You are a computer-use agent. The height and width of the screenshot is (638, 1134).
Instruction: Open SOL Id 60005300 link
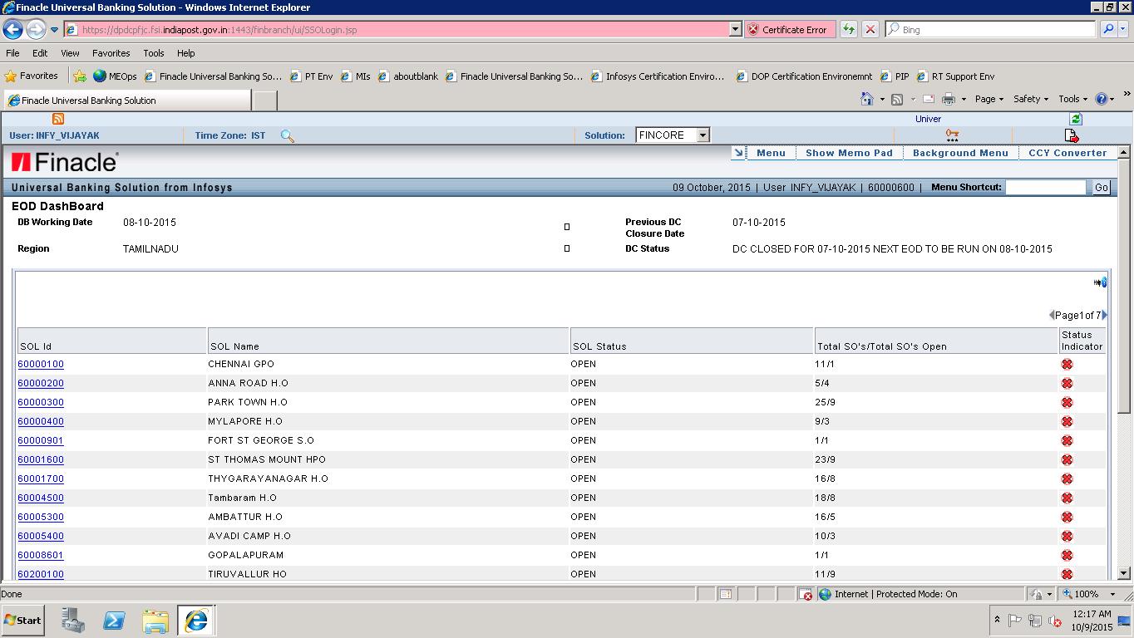pyautogui.click(x=41, y=517)
